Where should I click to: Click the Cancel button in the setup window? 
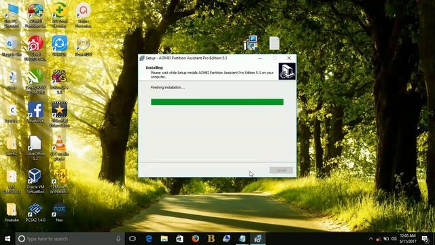point(281,170)
